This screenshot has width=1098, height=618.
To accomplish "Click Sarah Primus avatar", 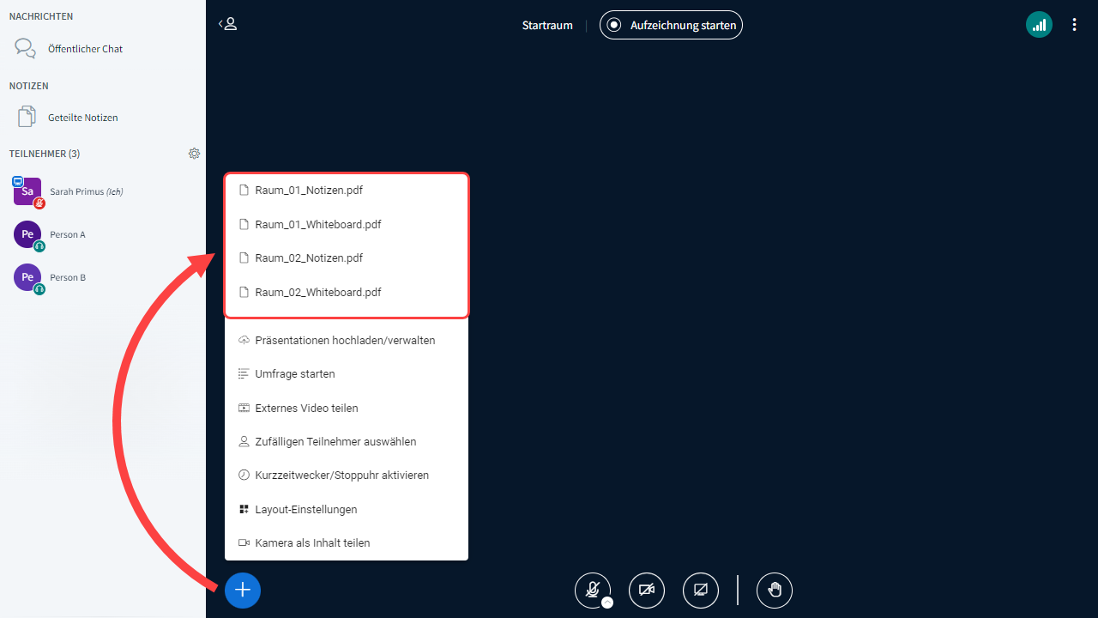I will [27, 191].
